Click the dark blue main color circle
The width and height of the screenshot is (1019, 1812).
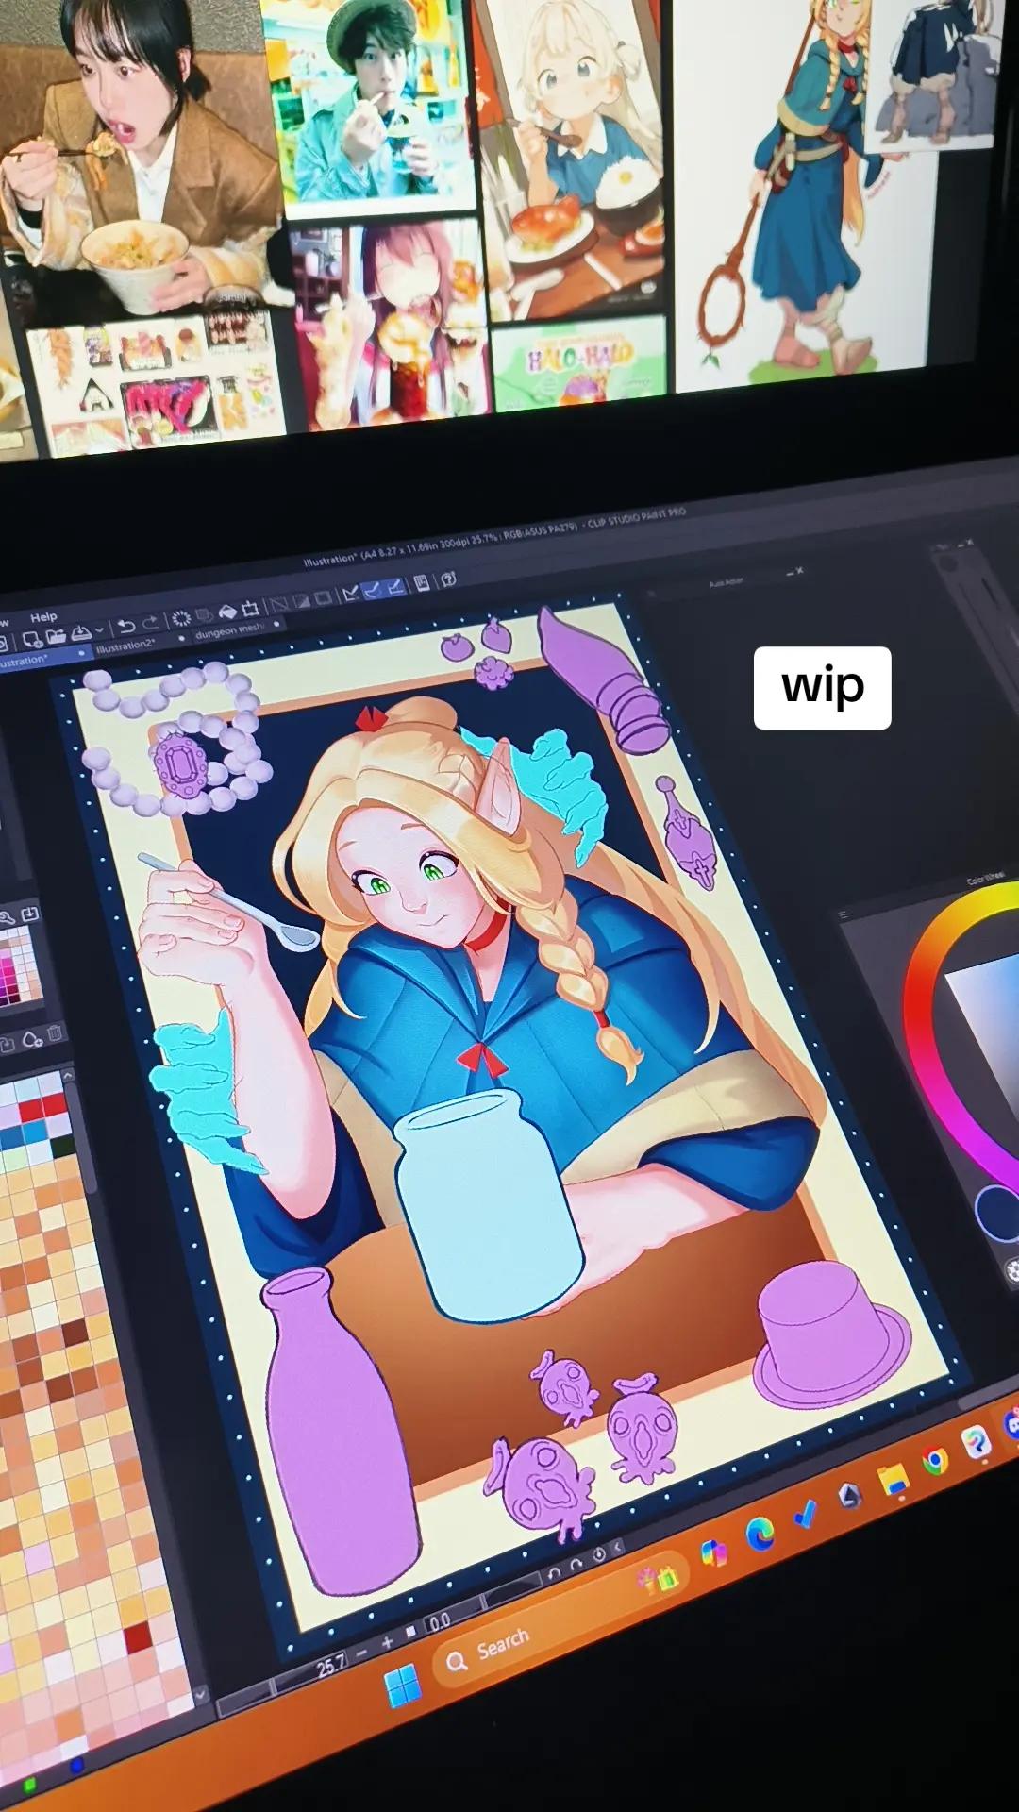(996, 1215)
